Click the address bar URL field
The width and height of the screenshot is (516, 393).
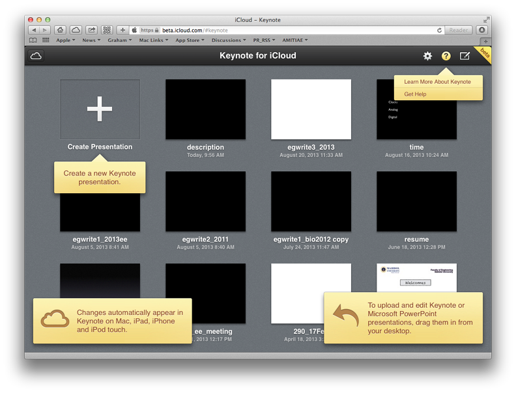pos(288,30)
